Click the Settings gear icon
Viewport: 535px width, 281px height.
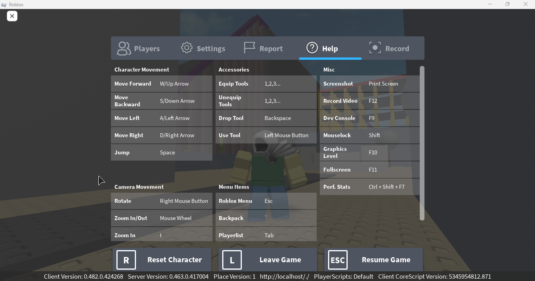coord(187,48)
